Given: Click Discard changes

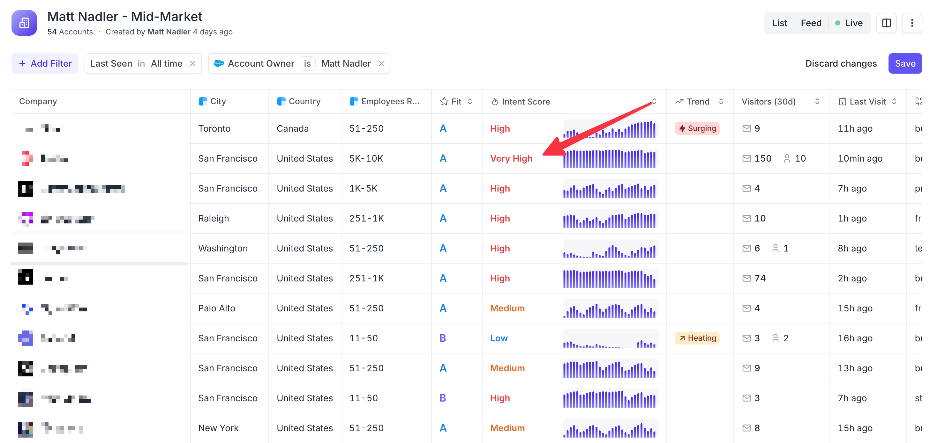Looking at the screenshot, I should point(841,63).
